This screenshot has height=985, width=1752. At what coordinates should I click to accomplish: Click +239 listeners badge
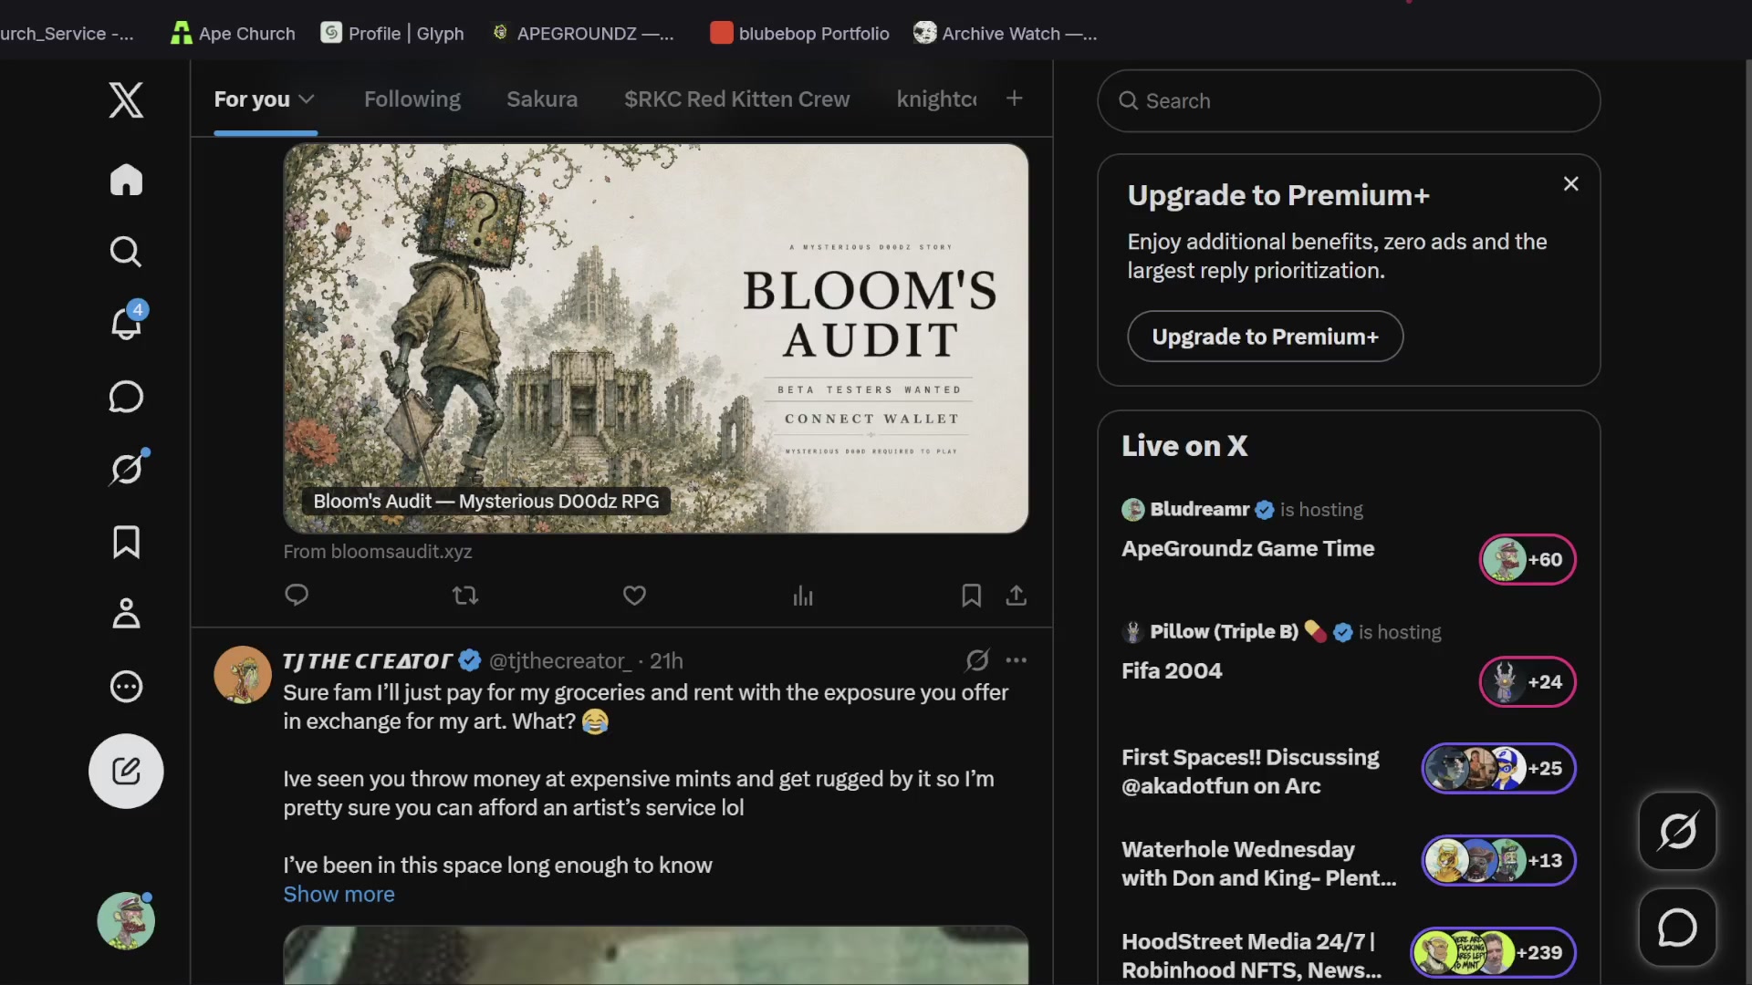pyautogui.click(x=1493, y=952)
